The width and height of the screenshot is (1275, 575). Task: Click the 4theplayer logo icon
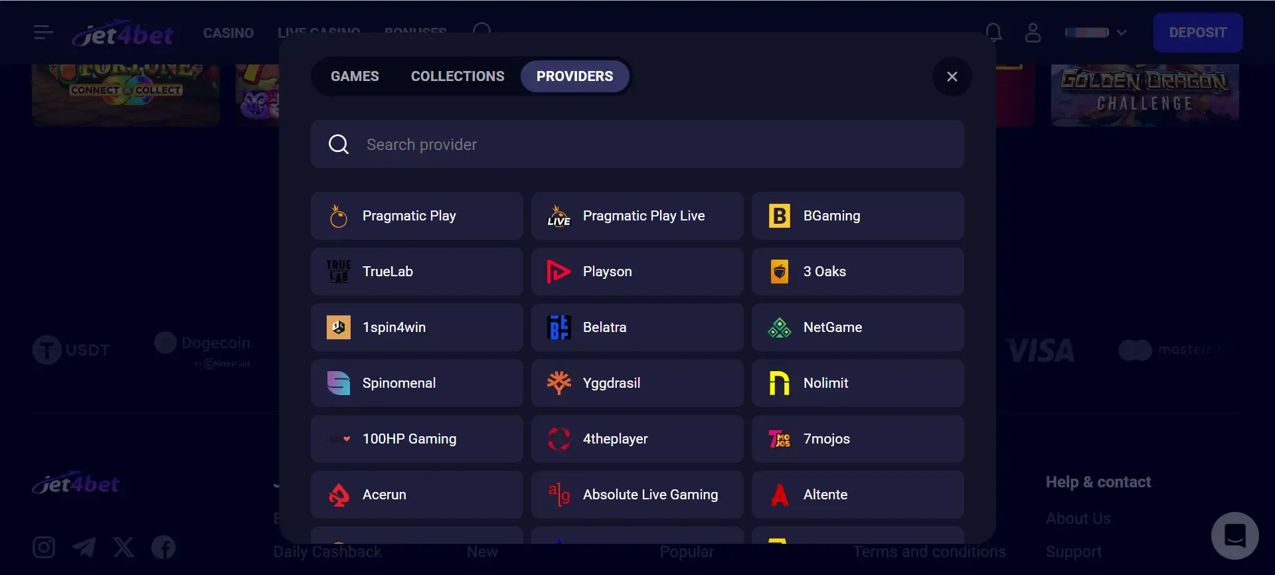coord(558,439)
